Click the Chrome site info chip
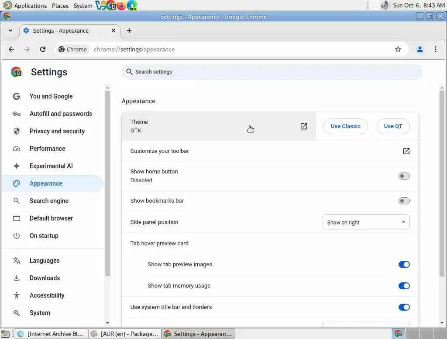Image resolution: width=447 pixels, height=339 pixels. click(x=73, y=49)
